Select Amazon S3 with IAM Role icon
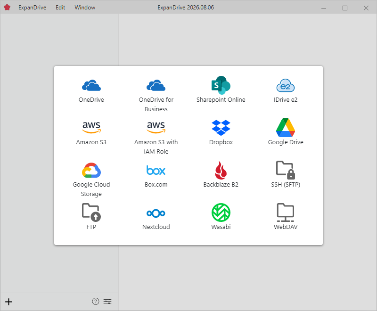The image size is (377, 311). coord(156,128)
